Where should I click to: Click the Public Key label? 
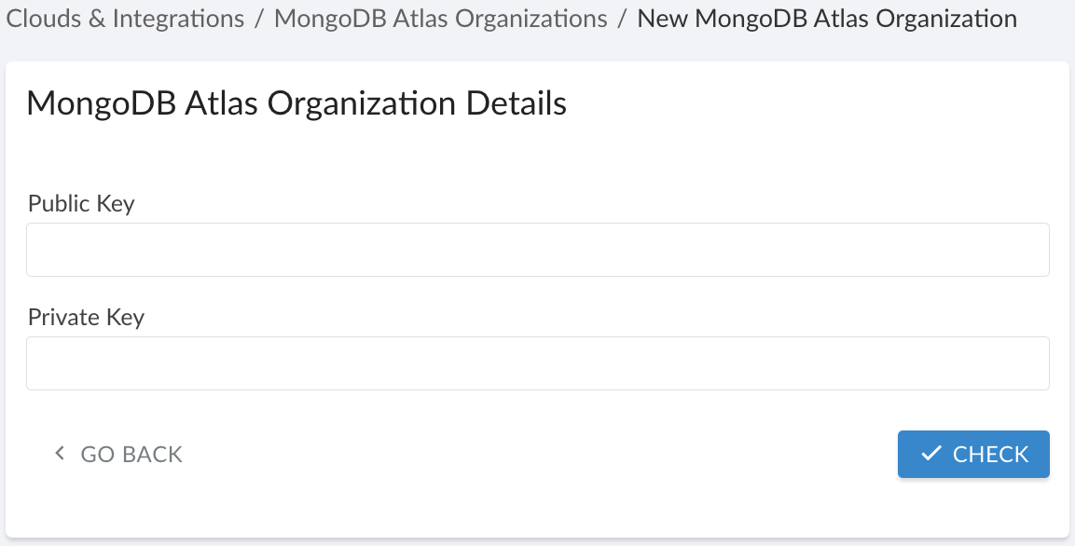[x=80, y=203]
